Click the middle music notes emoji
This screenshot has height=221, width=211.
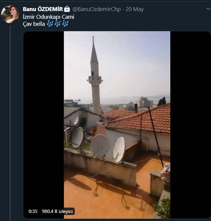click(58, 23)
